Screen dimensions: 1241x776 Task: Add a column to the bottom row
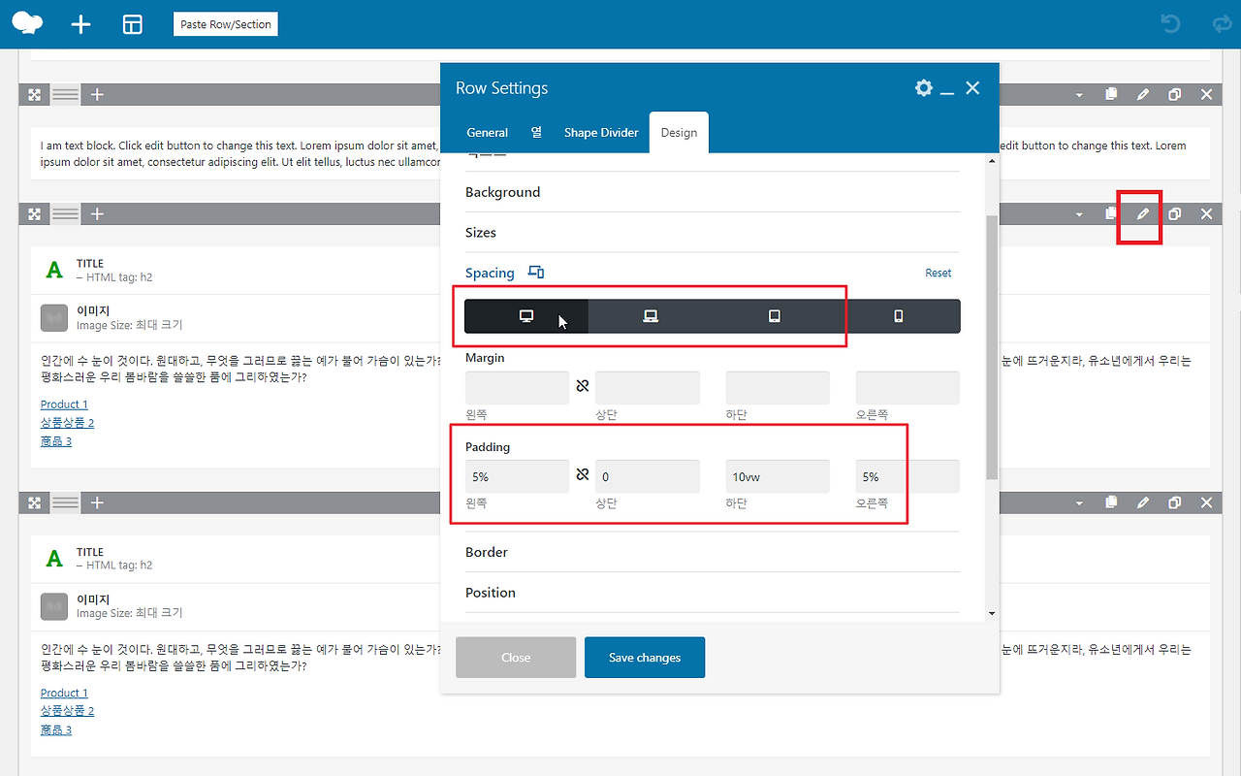(x=97, y=502)
